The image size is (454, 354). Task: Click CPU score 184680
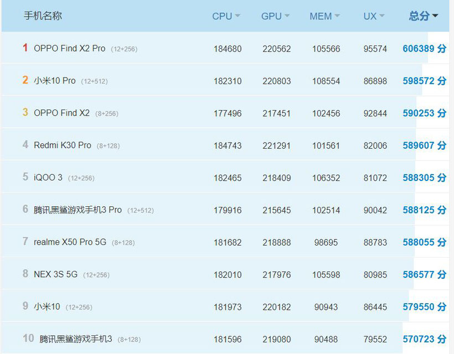pos(228,49)
